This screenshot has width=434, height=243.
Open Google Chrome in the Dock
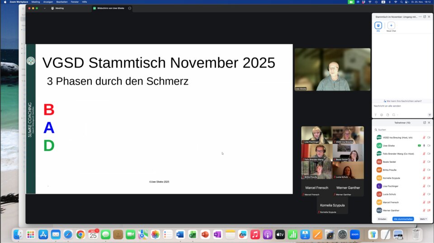(80, 235)
